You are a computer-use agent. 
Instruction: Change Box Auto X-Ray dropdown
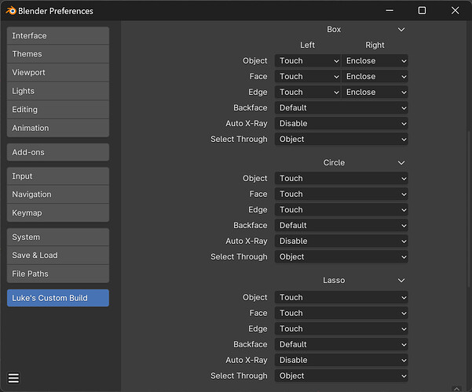click(x=342, y=123)
